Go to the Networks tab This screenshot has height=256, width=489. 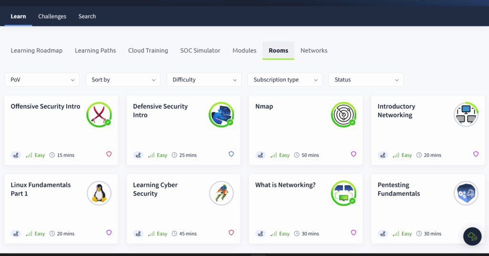pyautogui.click(x=314, y=51)
